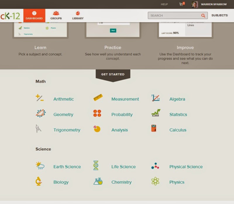Click the Earth Science weather icon
Image resolution: width=234 pixels, height=204 pixels.
[x=40, y=165]
